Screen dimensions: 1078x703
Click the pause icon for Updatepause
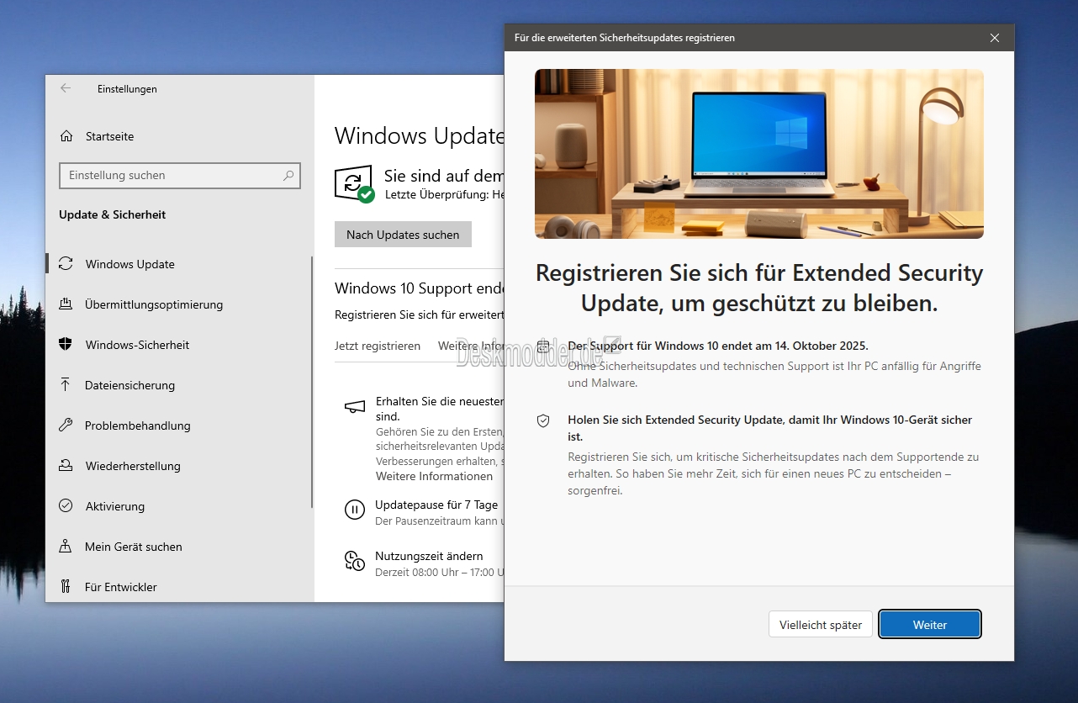[355, 509]
